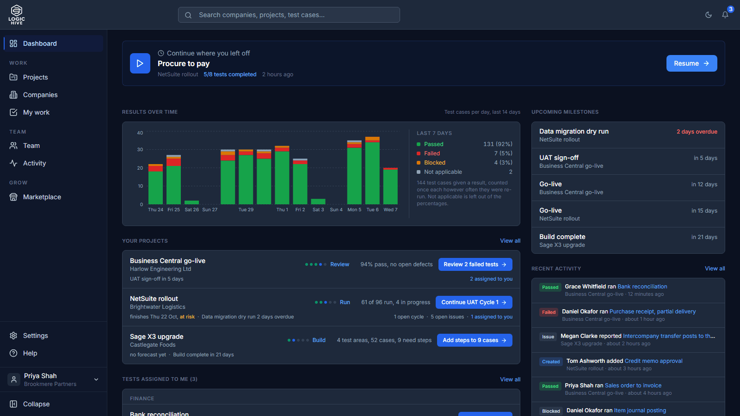Screen dimensions: 740x416
Task: Click Sales order to invoice link
Action: pos(633,385)
